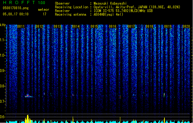Click the 1.1 frequency axis label
193x123 pixels.
[3, 40]
